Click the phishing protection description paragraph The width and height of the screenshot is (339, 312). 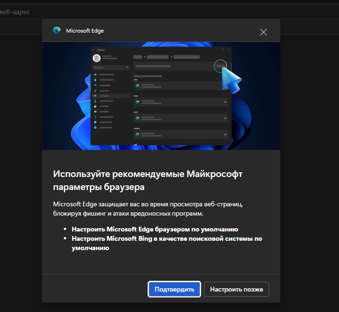point(154,209)
